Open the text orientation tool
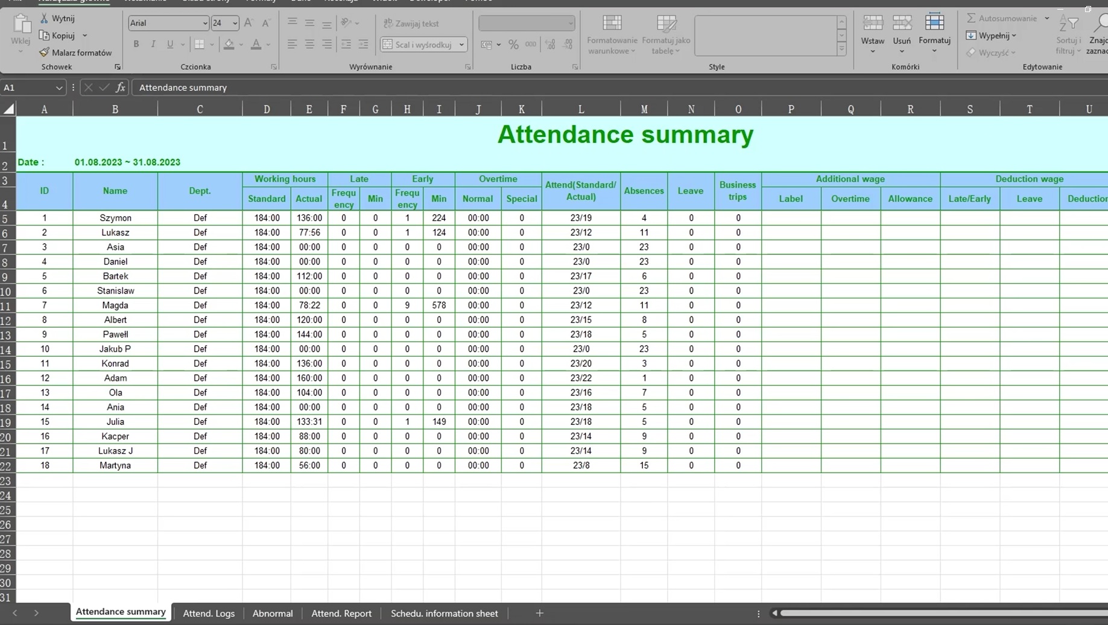The height and width of the screenshot is (625, 1108). (346, 23)
